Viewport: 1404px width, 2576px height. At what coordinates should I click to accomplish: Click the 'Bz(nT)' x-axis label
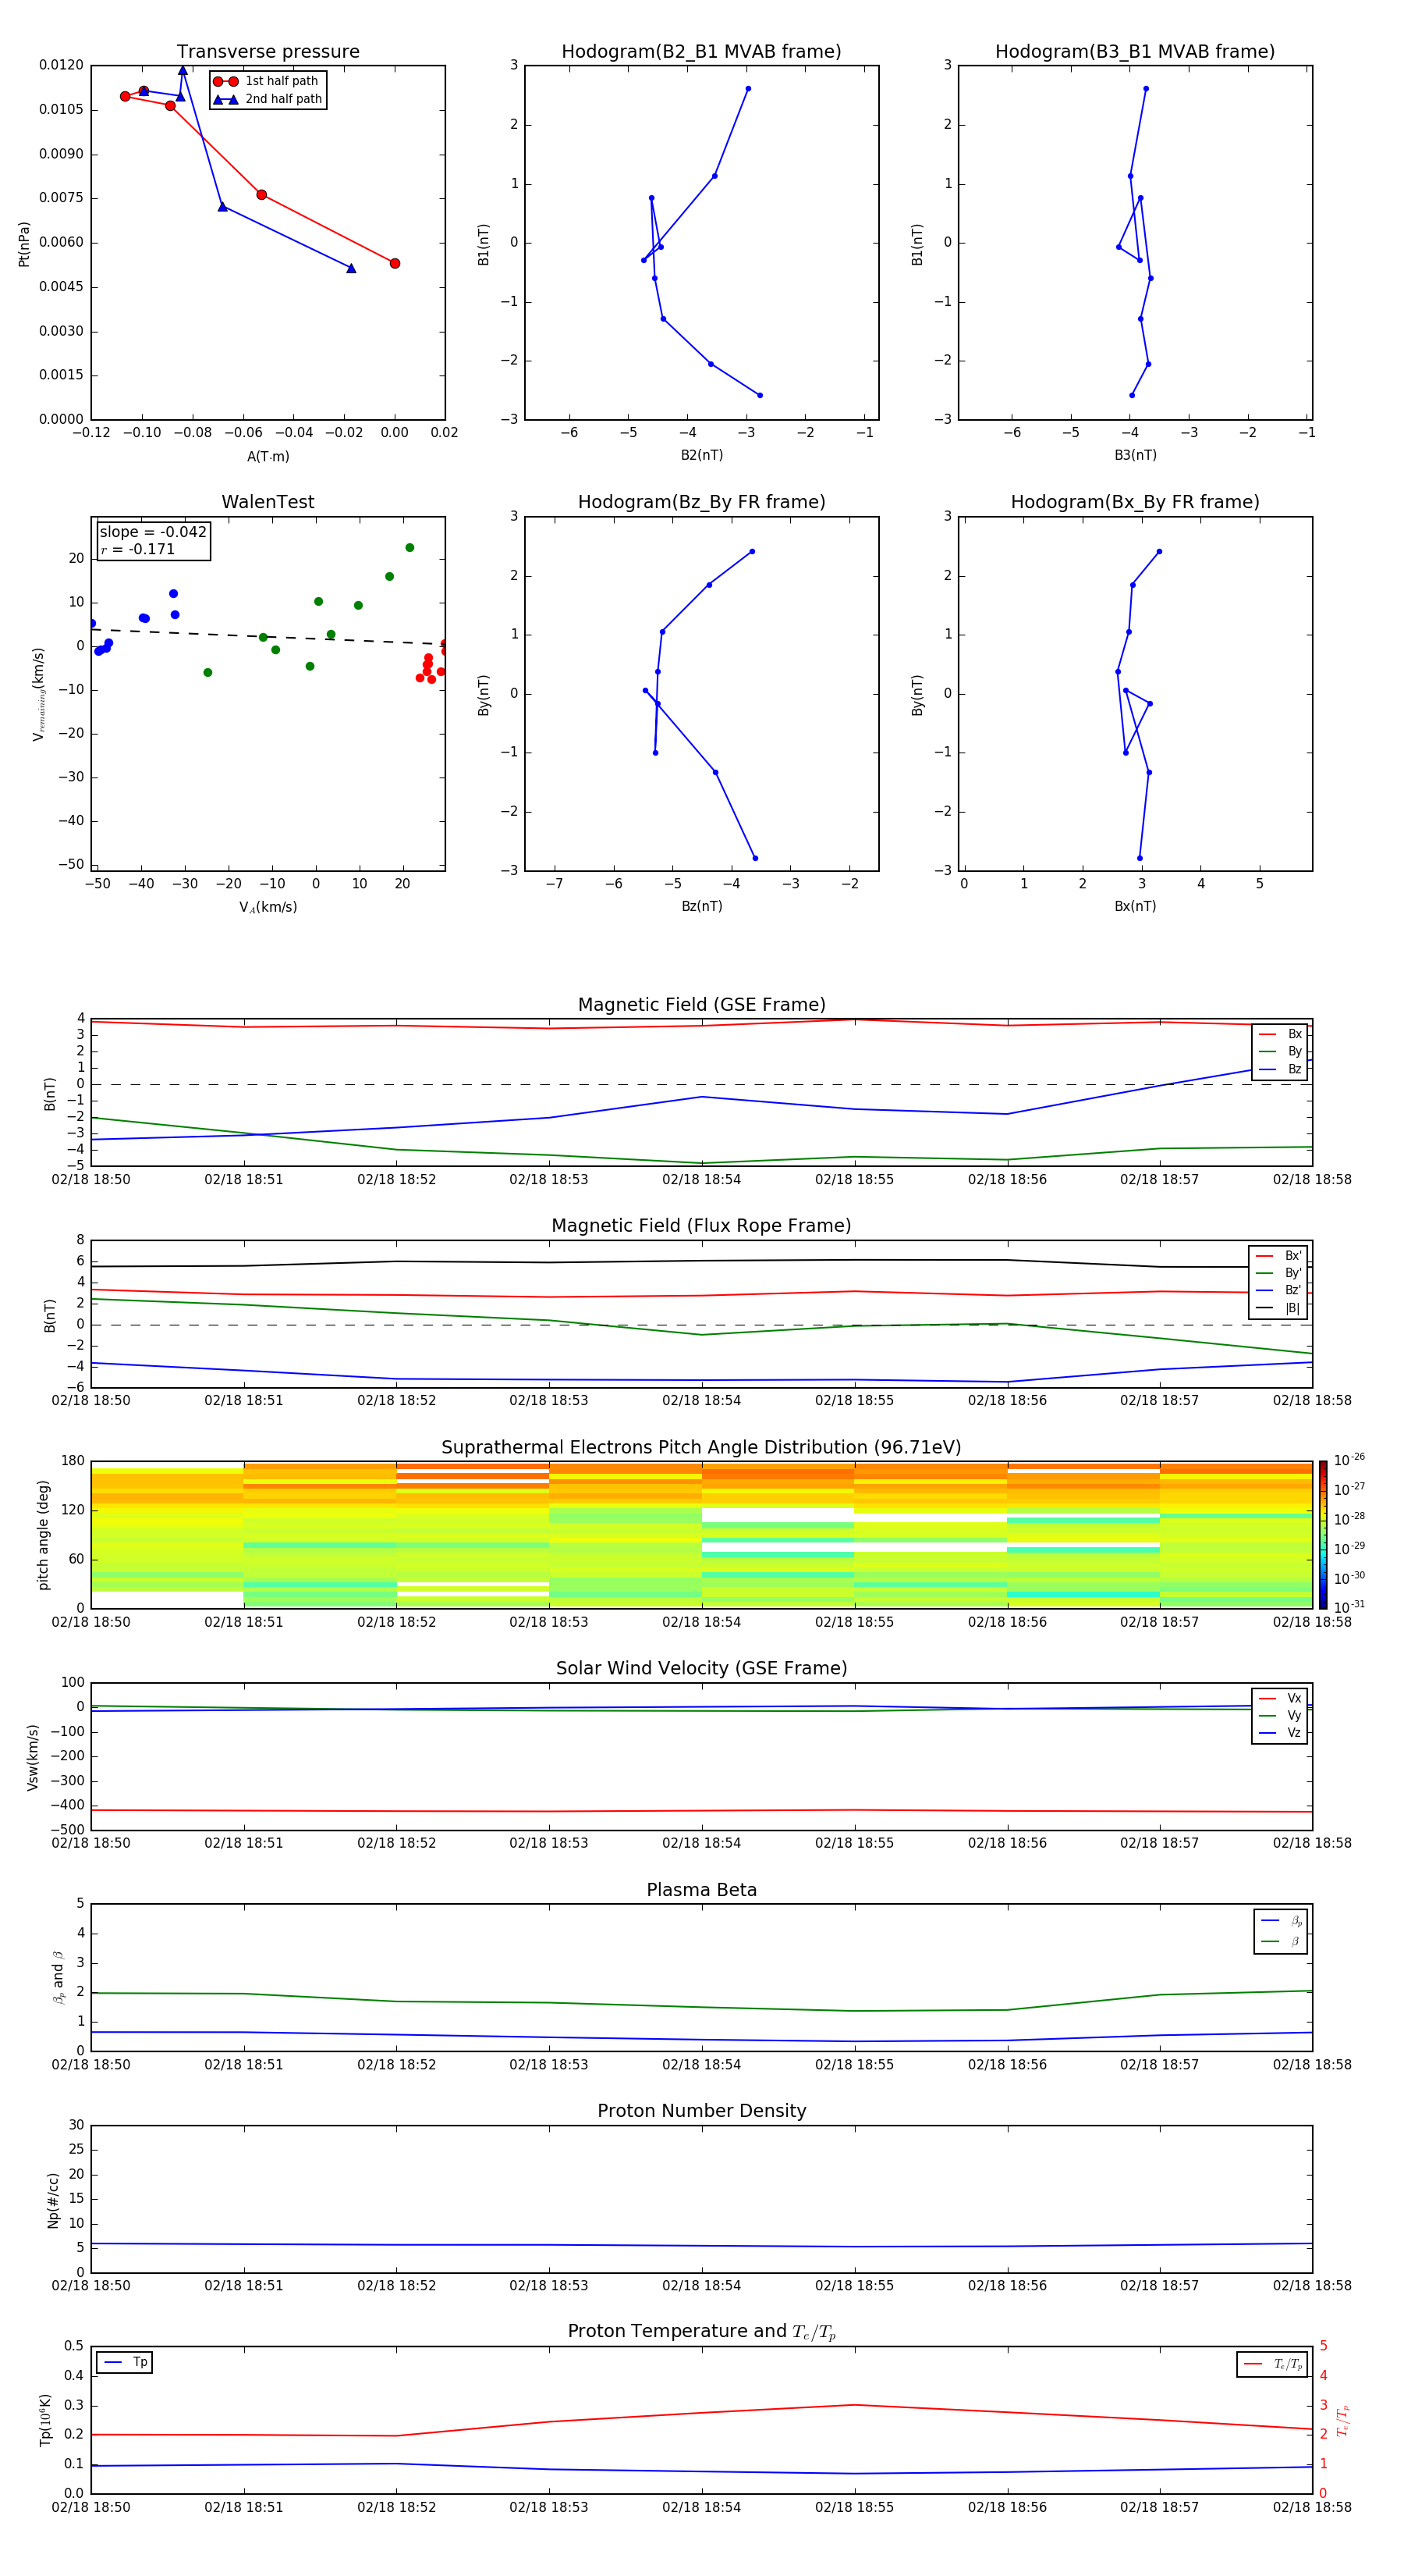pos(701,906)
